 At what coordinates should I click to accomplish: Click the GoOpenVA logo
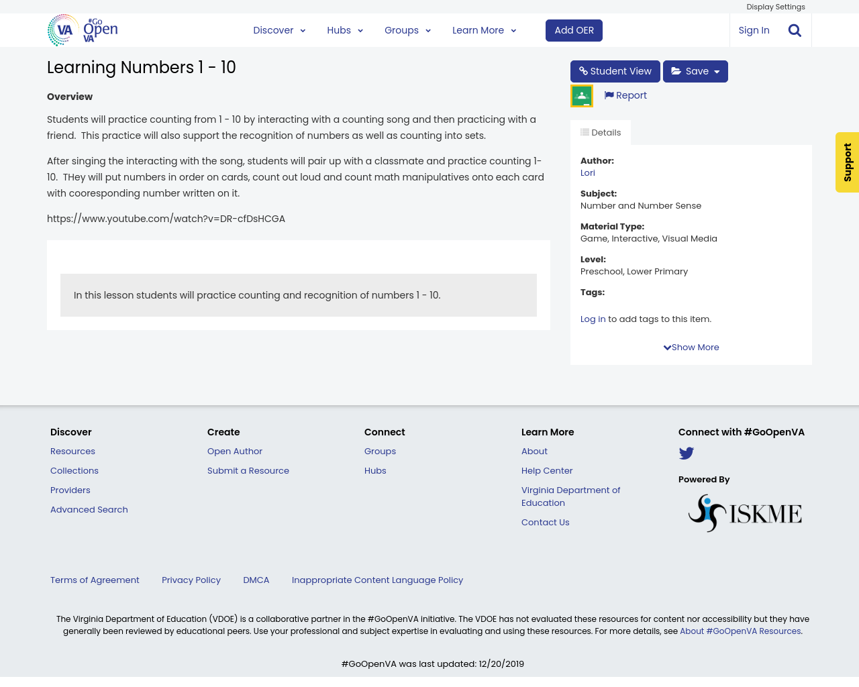click(x=83, y=30)
